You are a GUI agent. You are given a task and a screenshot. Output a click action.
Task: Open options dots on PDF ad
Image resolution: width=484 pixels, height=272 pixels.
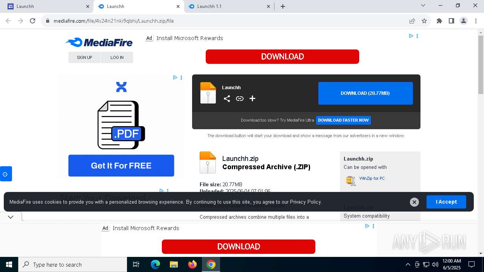click(181, 77)
